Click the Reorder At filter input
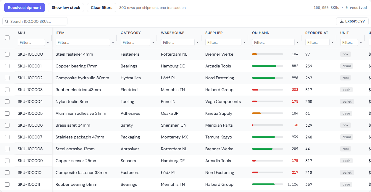 pyautogui.click(x=317, y=42)
